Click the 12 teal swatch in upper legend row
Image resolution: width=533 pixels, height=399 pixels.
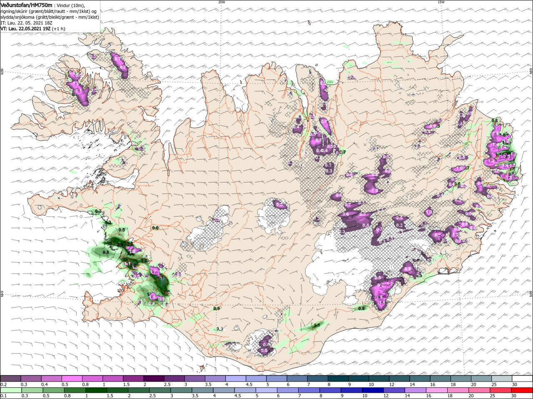point(399,379)
